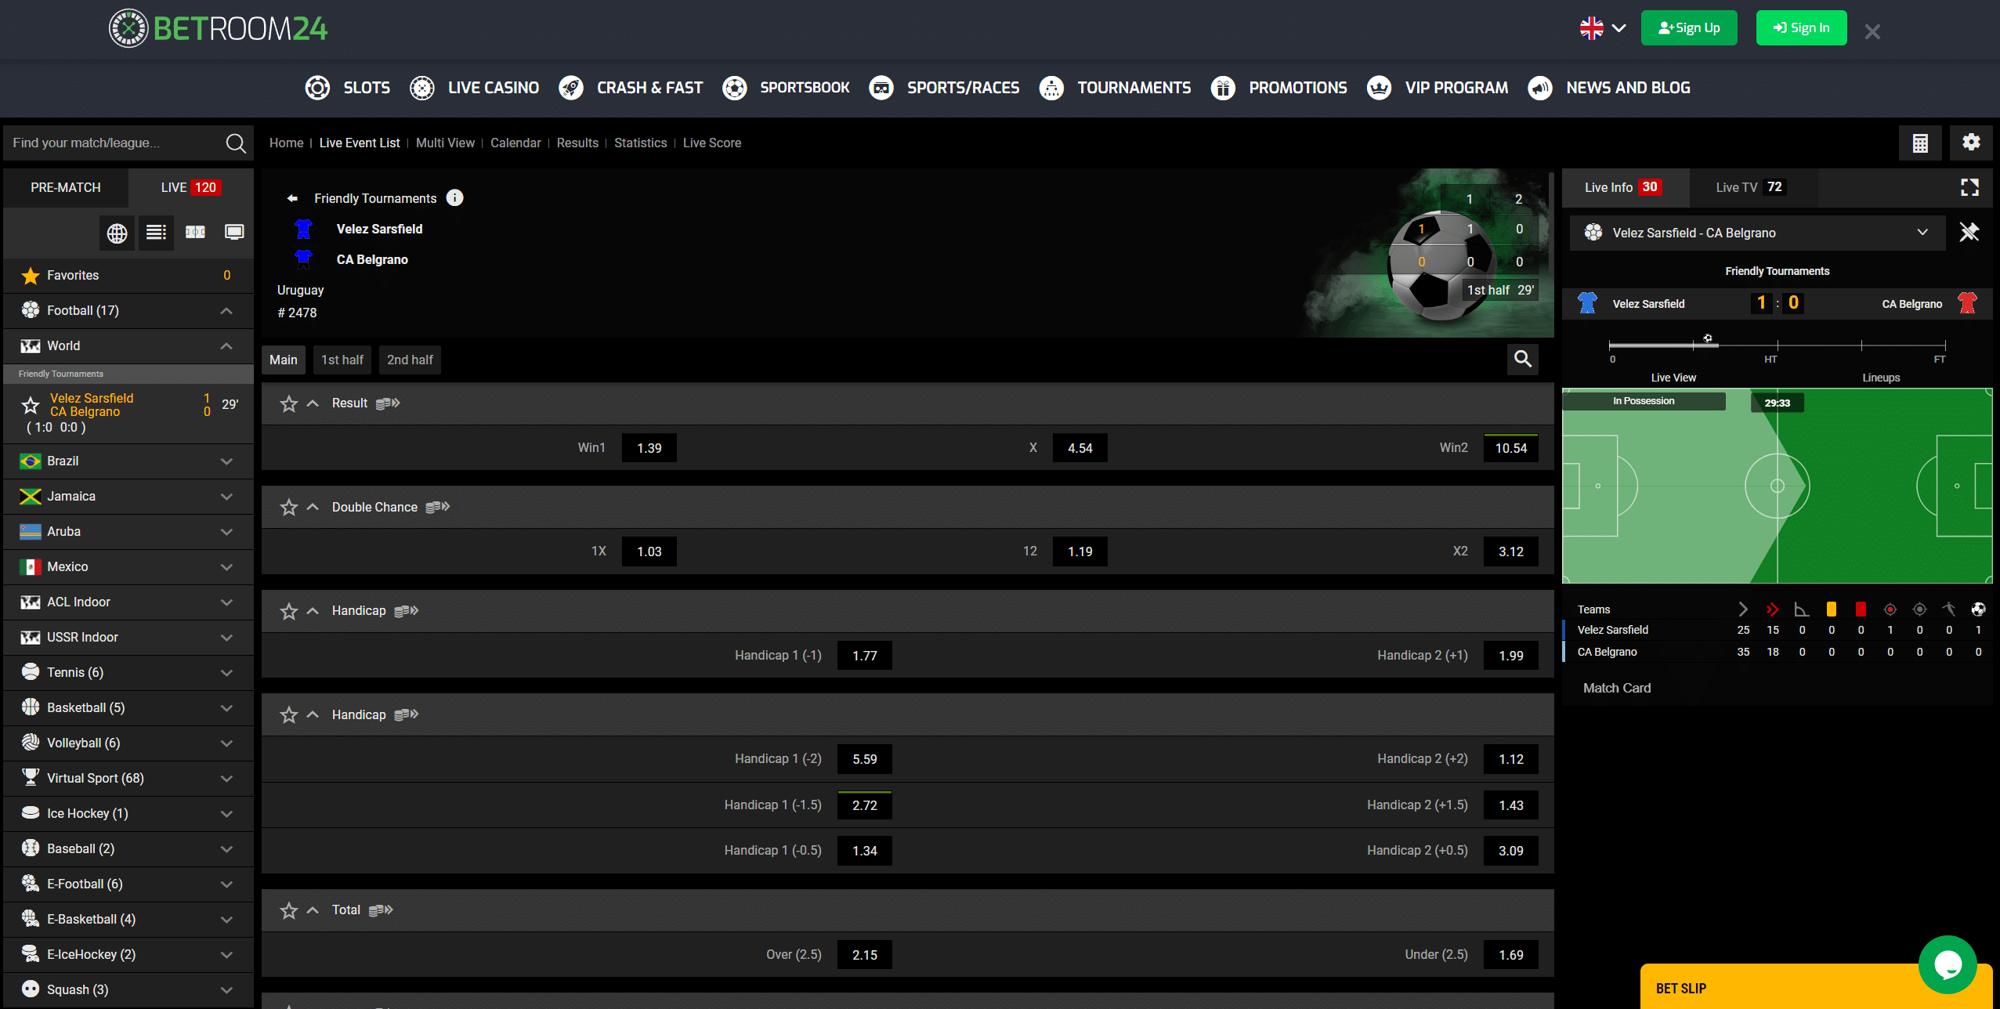Image resolution: width=2000 pixels, height=1009 pixels.
Task: Open the Statistics breadcrumb link
Action: coord(640,143)
